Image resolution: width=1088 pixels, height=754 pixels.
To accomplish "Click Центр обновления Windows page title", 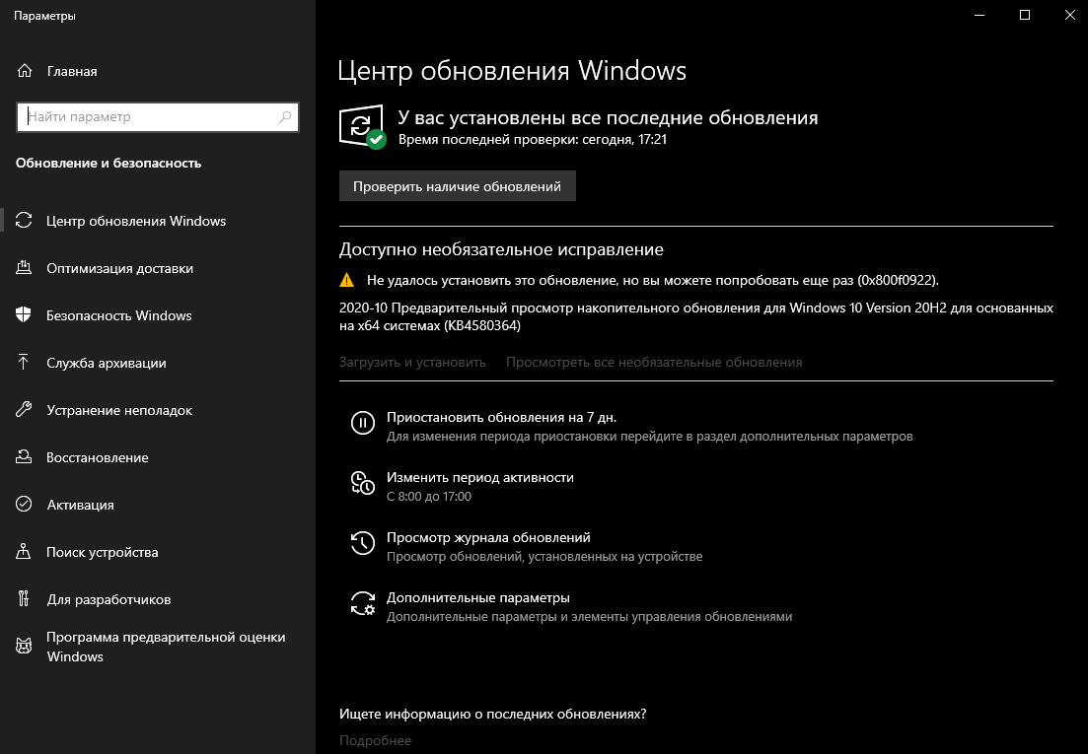I will point(512,71).
